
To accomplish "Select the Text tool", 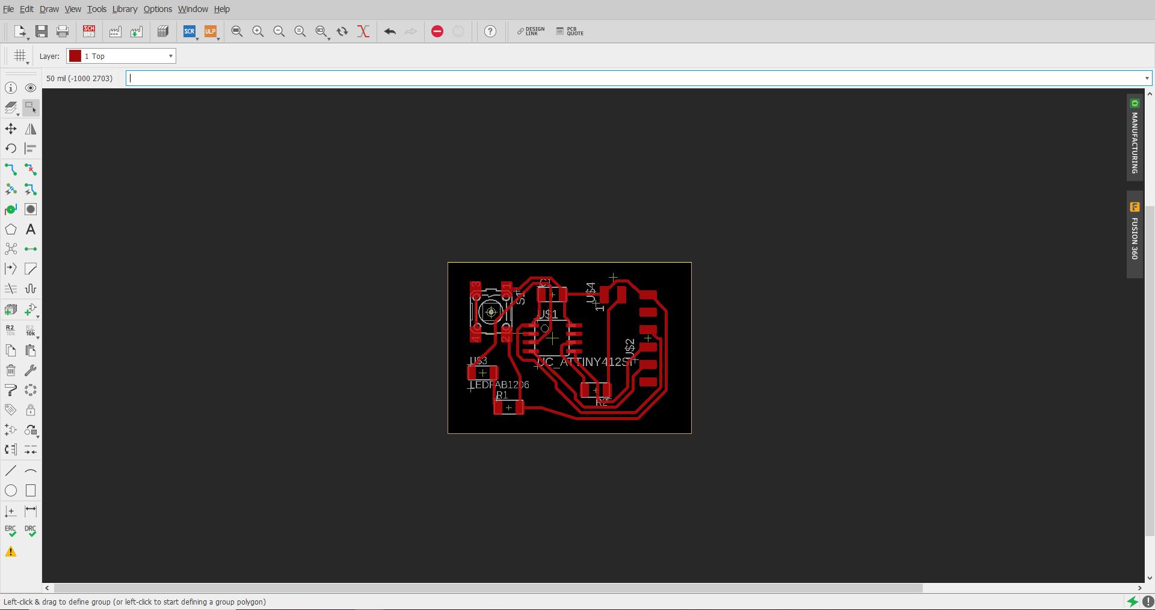I will [31, 230].
